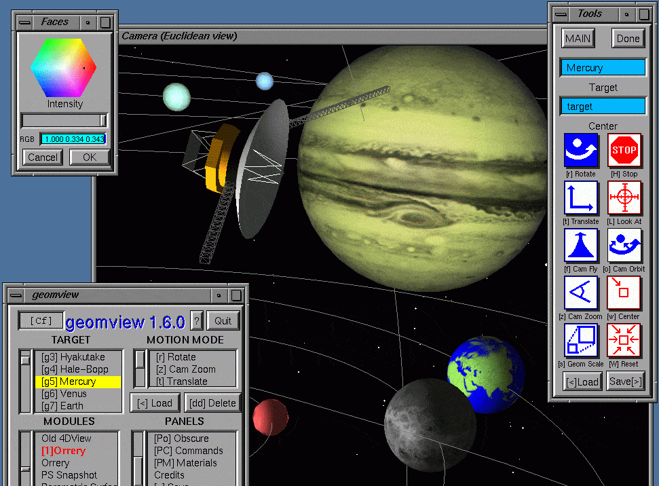
Task: Select the Cam Zoom icon in Tools panel
Action: pyautogui.click(x=581, y=293)
